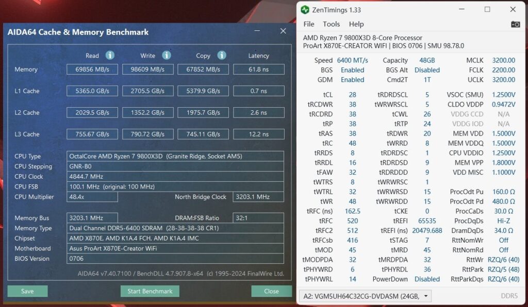Click the DDR5 label in ZenTimings footer

click(x=509, y=296)
